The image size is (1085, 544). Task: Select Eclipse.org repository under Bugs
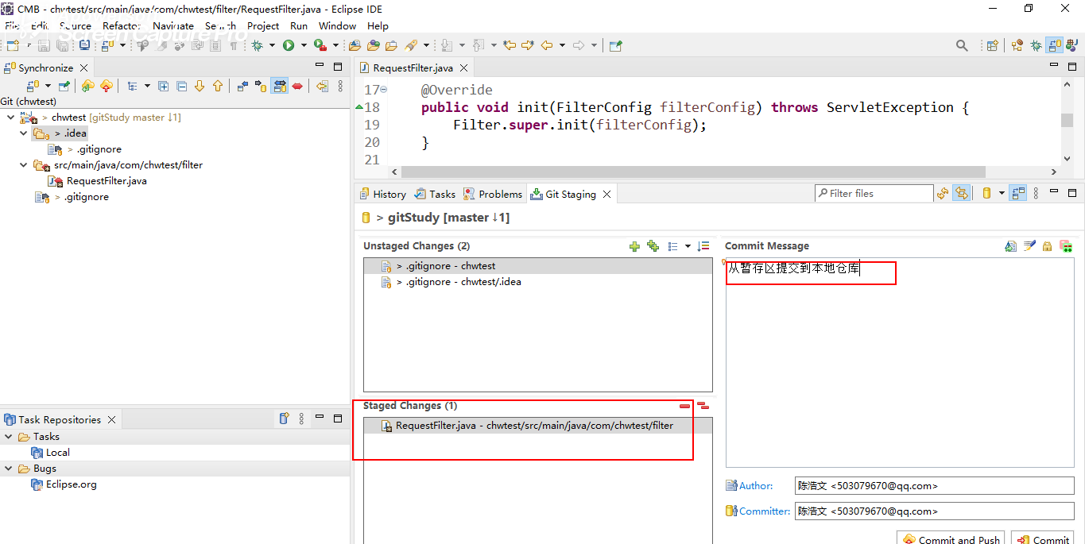coord(71,484)
